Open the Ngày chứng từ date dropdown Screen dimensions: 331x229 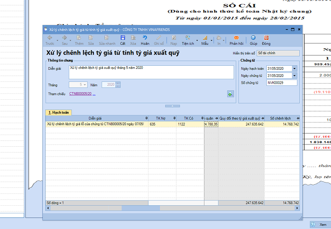(294, 76)
